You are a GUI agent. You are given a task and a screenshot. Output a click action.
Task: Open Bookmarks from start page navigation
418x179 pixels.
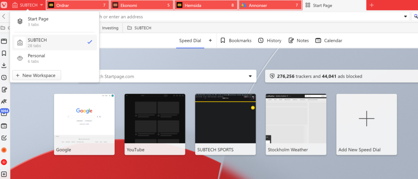(x=236, y=41)
